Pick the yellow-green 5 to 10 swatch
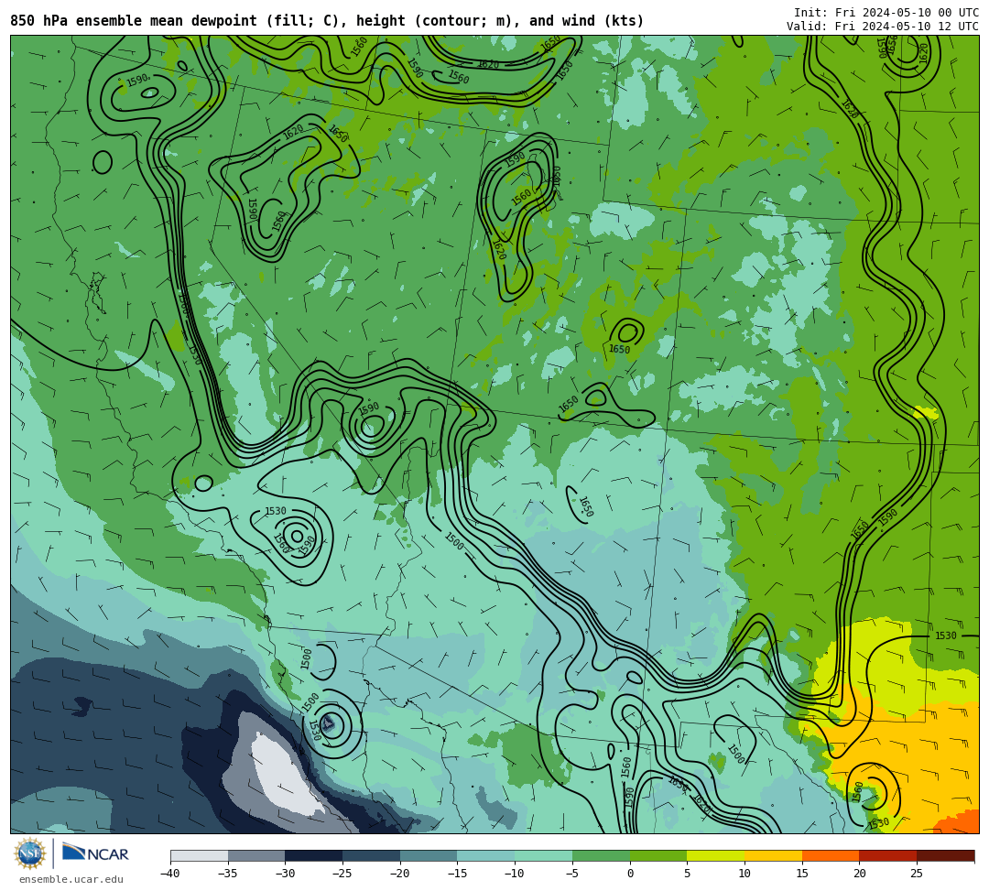 pyautogui.click(x=716, y=855)
